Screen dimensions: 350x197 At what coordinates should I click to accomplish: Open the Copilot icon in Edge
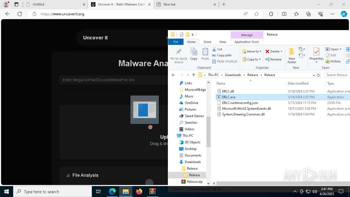coord(344,14)
